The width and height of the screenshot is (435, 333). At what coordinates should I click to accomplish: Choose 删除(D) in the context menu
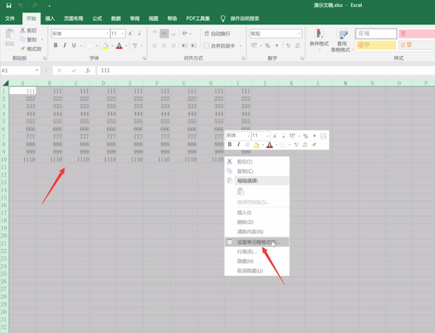tap(257, 222)
